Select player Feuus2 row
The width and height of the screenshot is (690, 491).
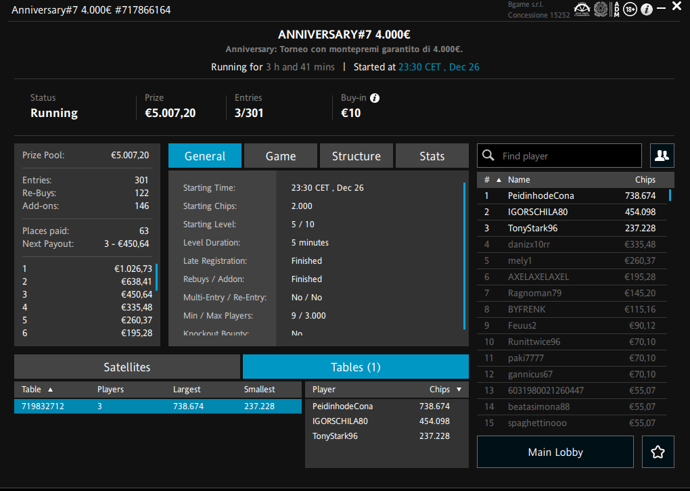pos(572,326)
